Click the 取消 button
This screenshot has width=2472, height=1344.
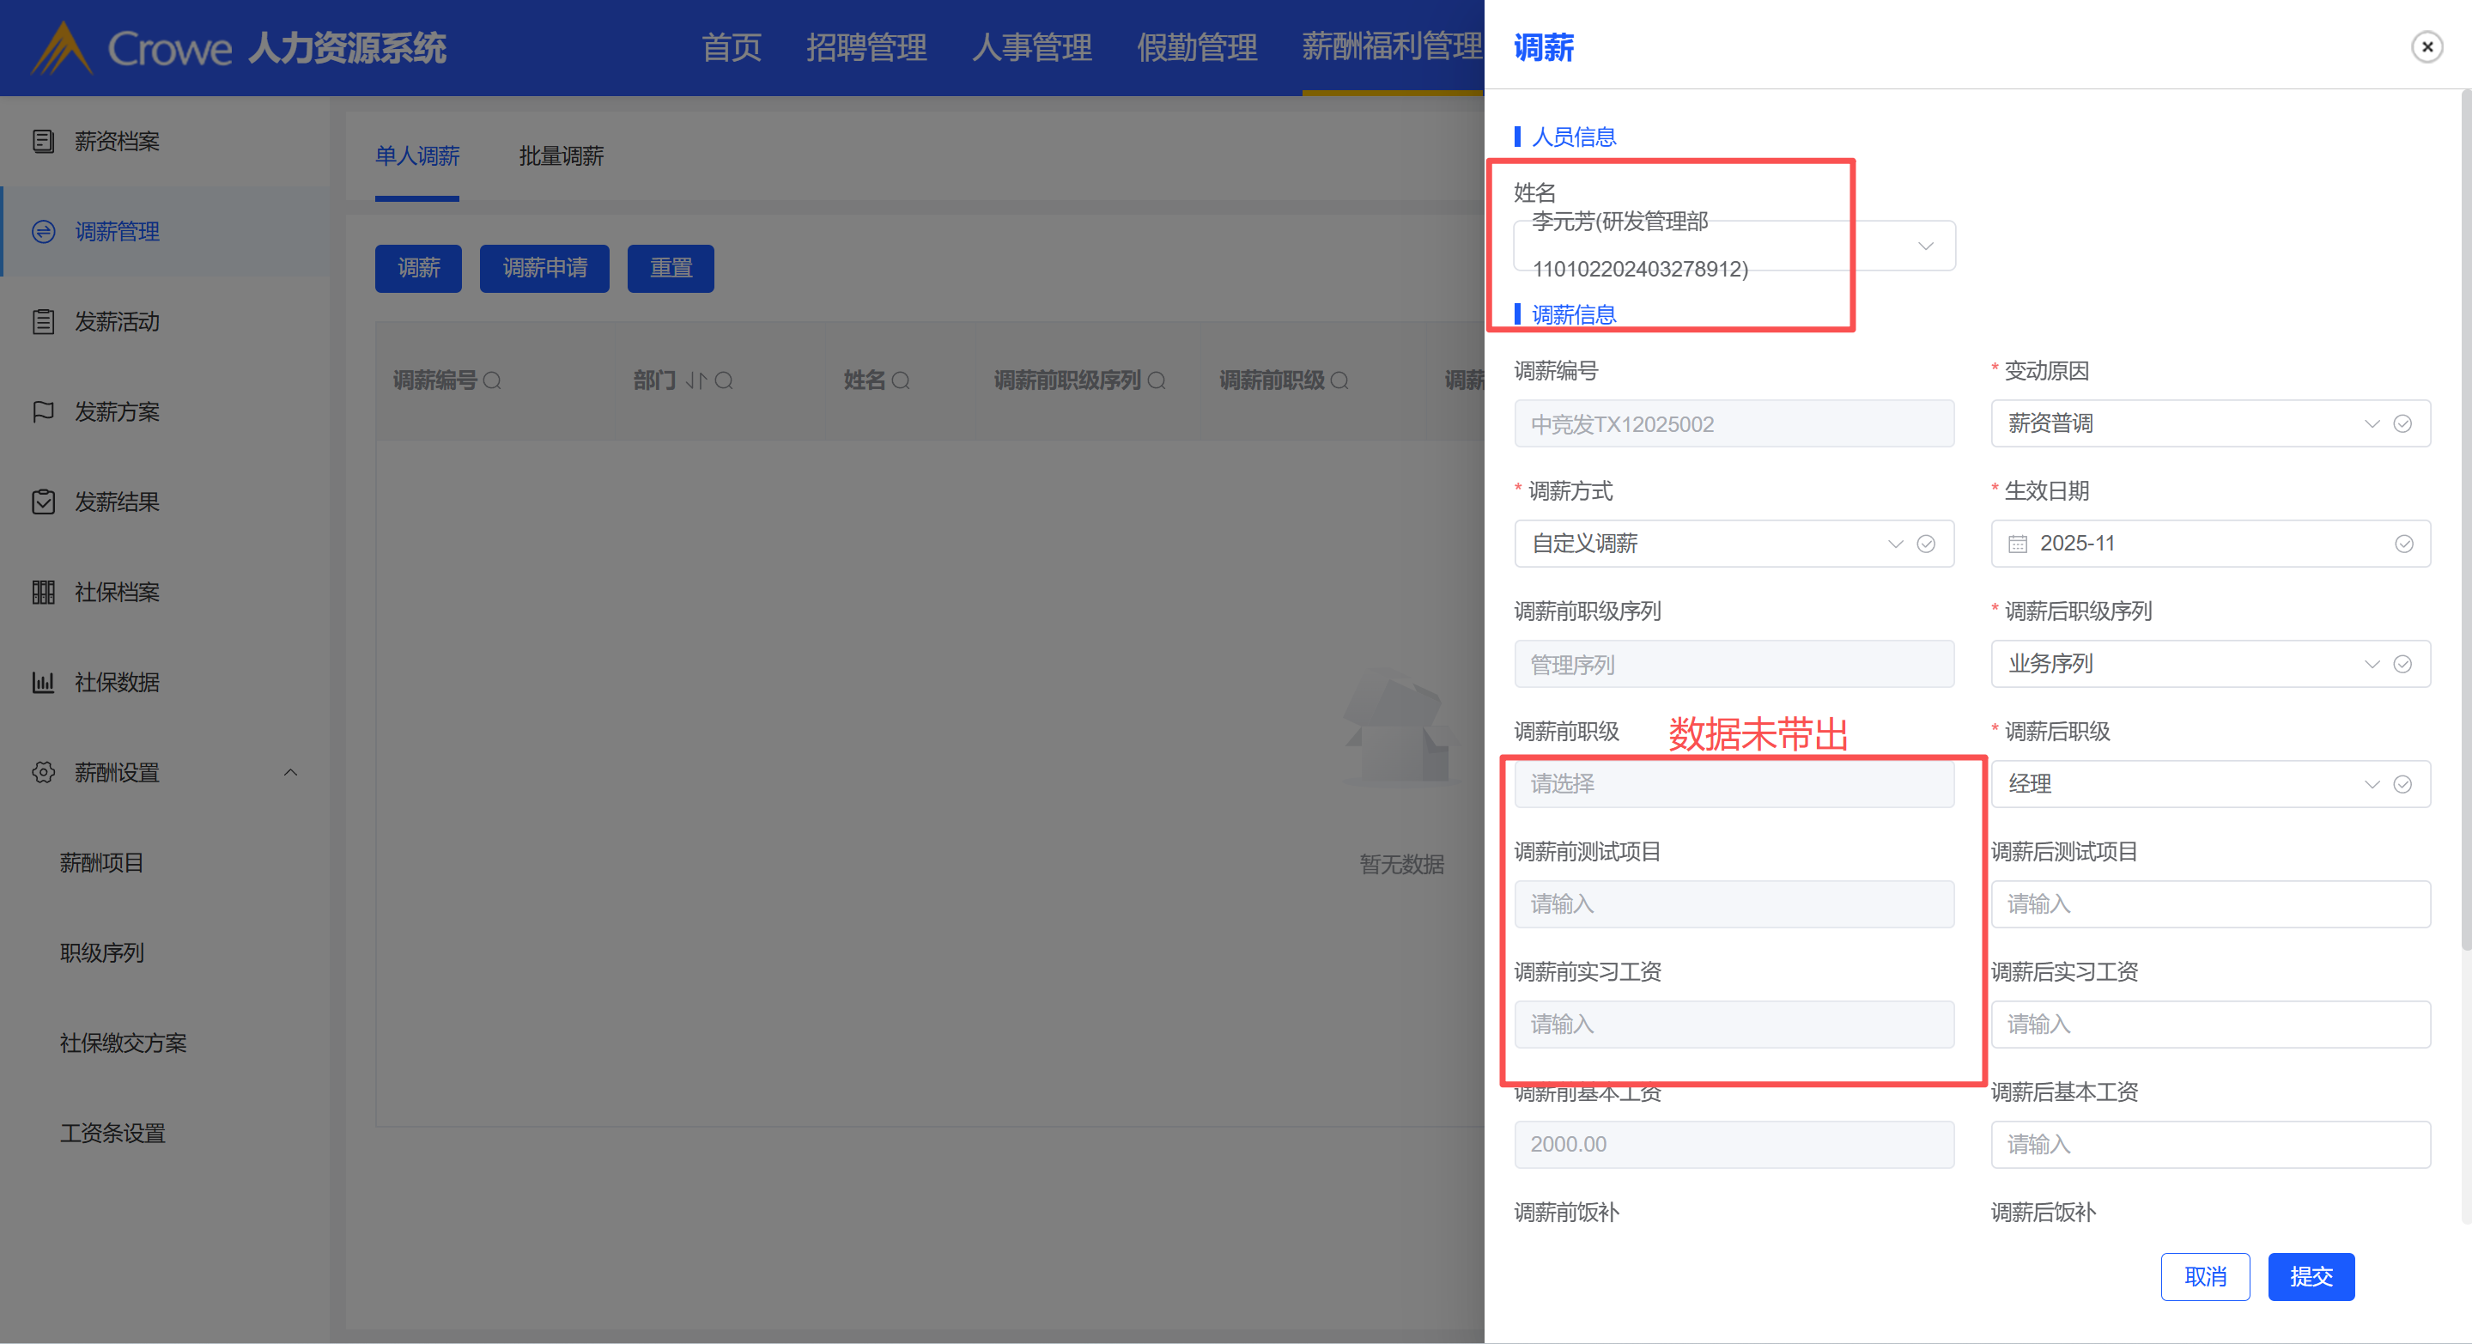[2204, 1276]
